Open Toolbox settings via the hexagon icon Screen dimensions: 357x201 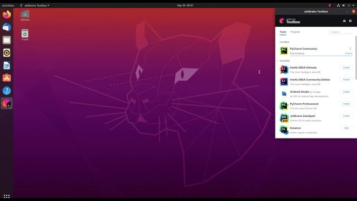(x=350, y=21)
